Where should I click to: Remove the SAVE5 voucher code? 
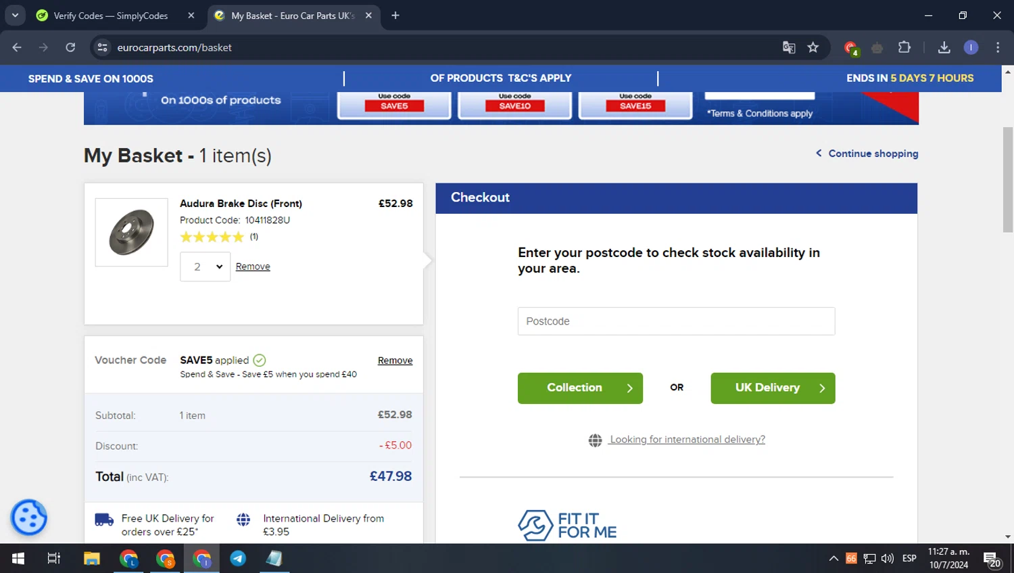(x=395, y=361)
